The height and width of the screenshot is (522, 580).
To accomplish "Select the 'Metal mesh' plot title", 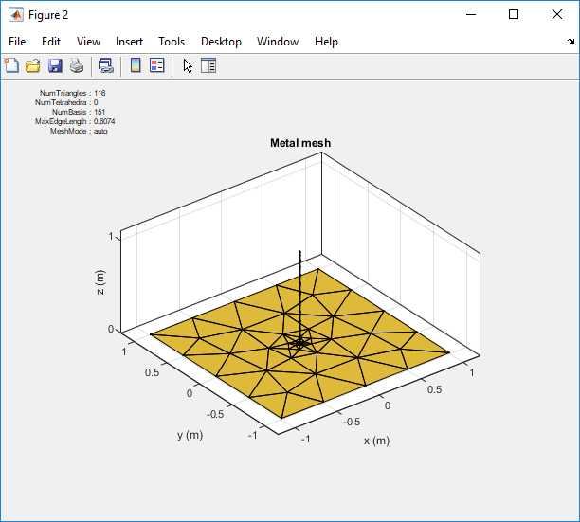I will [x=300, y=143].
